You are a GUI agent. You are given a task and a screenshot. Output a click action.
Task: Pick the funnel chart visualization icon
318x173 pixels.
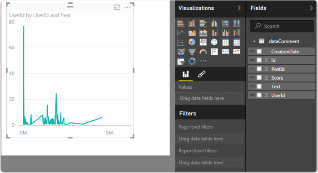point(192,52)
